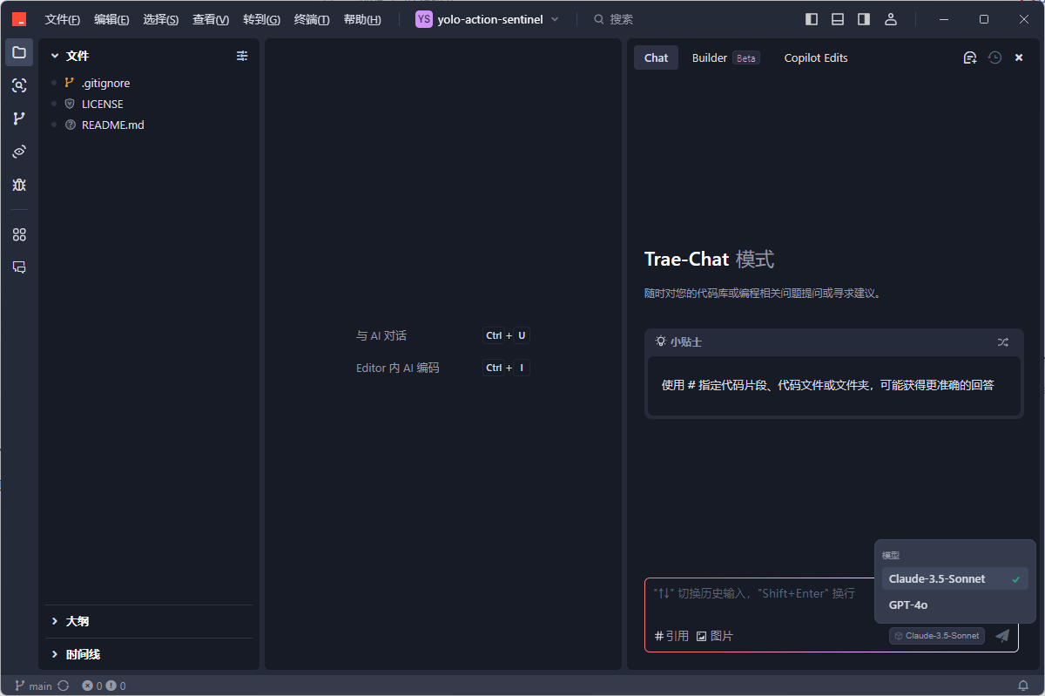The width and height of the screenshot is (1045, 696).
Task: Open the yolo-action-sentinel project dropdown
Action: click(x=488, y=19)
